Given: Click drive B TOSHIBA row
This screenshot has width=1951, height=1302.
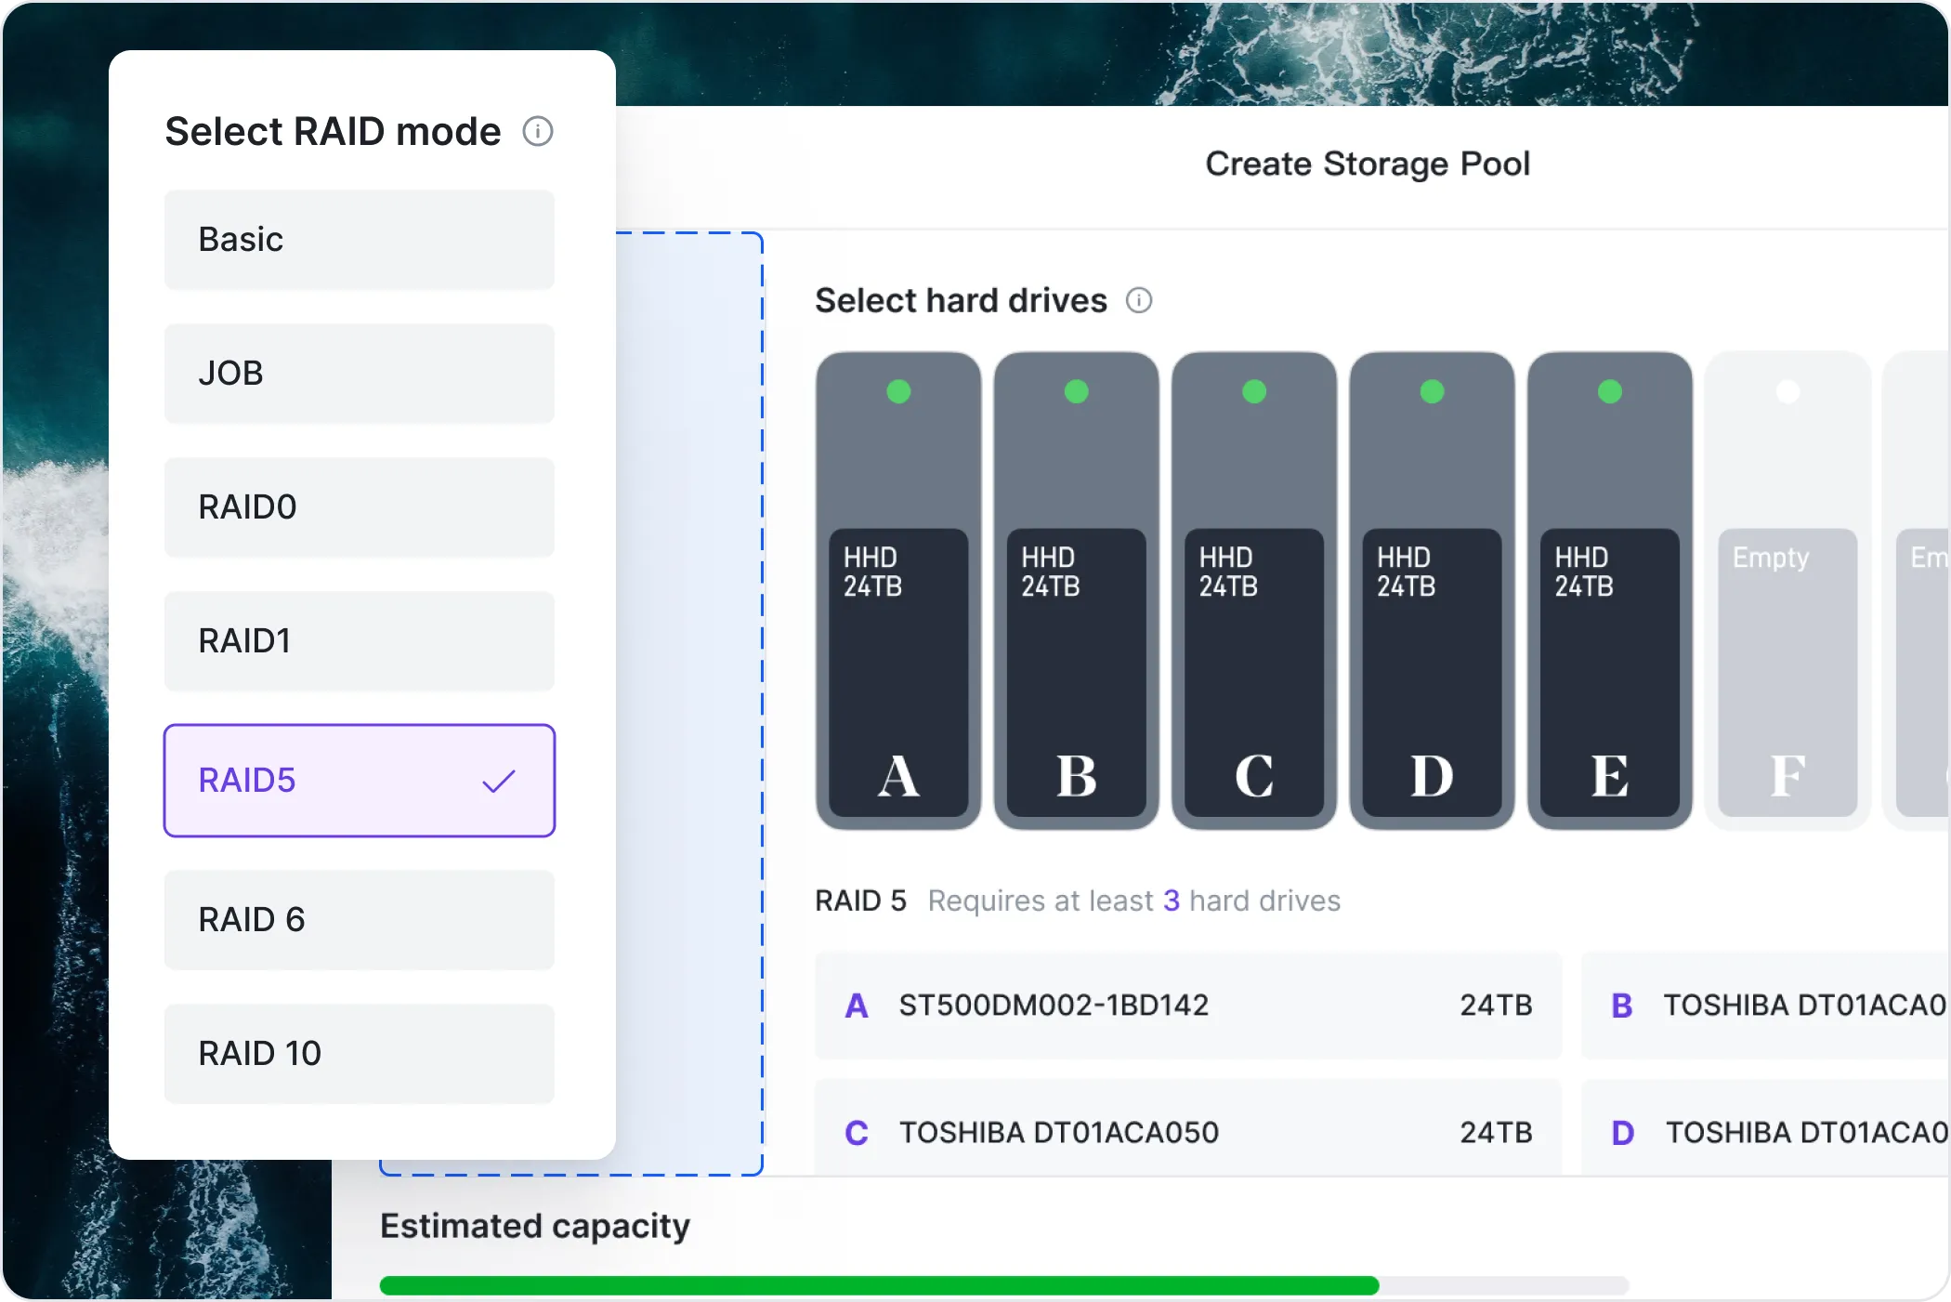Looking at the screenshot, I should [1765, 1006].
